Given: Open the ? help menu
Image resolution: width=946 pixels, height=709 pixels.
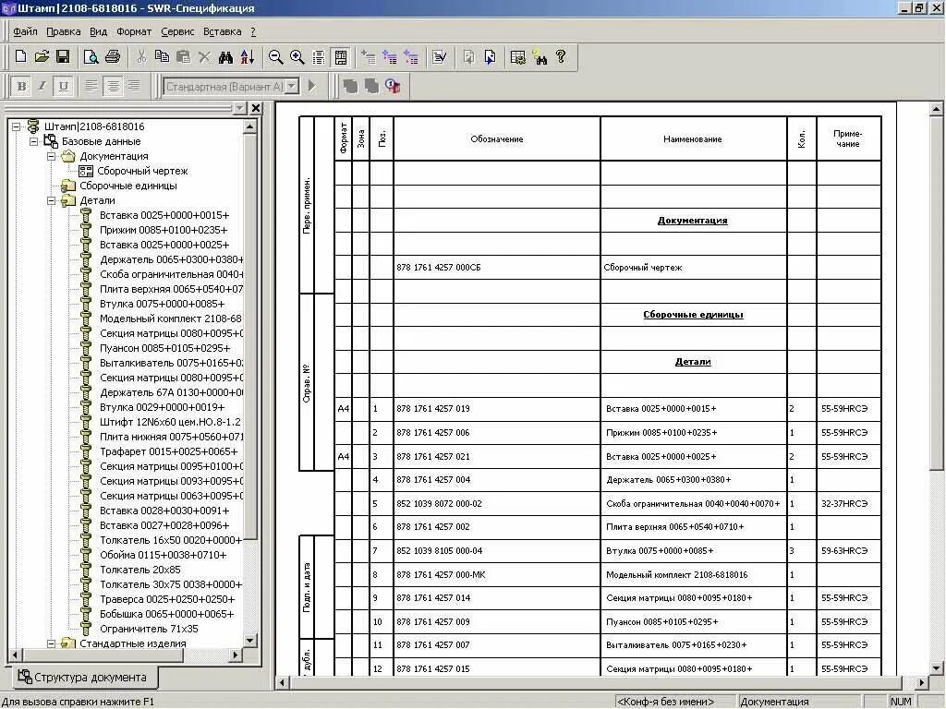Looking at the screenshot, I should [x=253, y=31].
